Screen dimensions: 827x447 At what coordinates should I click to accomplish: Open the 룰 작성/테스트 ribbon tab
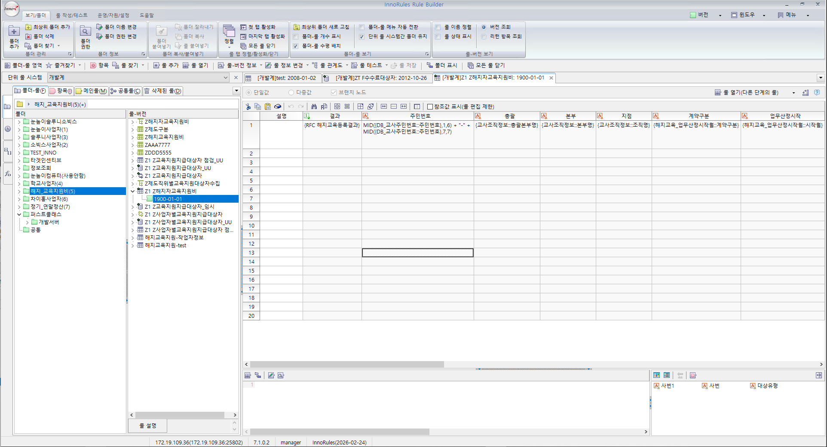click(71, 15)
